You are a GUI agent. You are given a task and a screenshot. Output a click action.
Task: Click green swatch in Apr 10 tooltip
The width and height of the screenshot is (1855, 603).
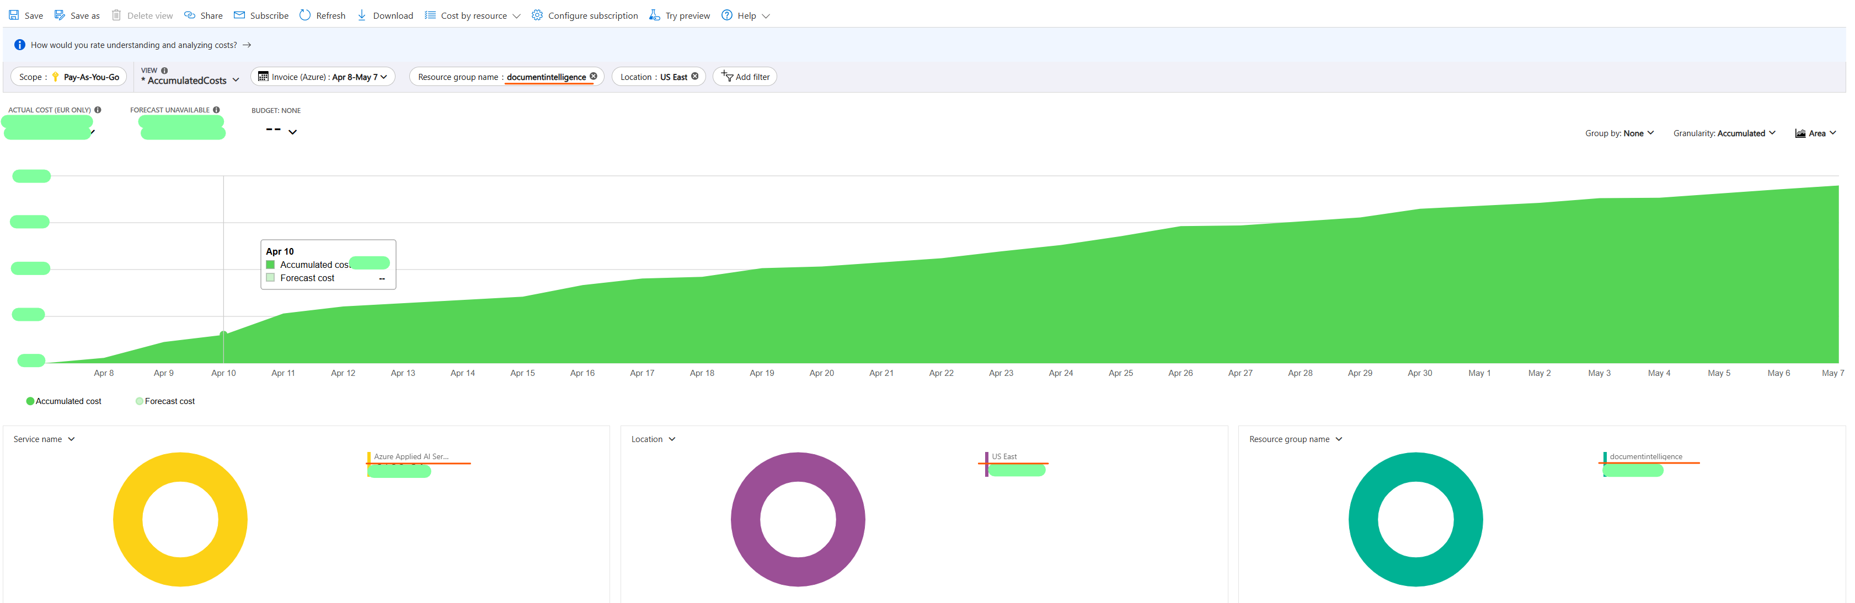tap(270, 264)
